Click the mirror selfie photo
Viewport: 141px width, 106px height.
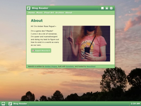[86, 43]
